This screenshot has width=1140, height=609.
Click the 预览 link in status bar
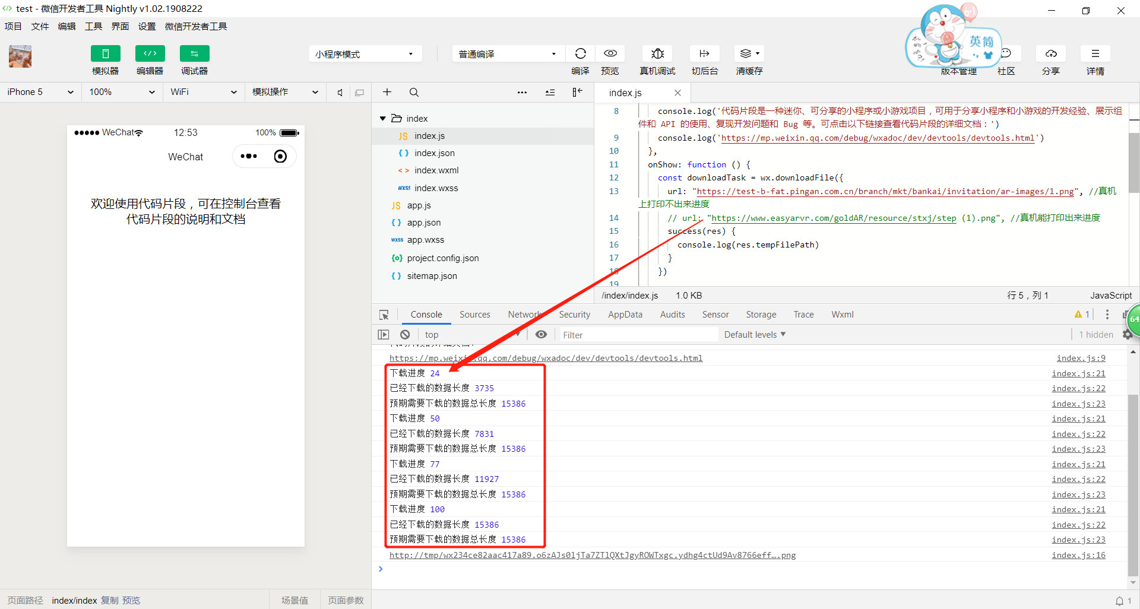(x=131, y=601)
